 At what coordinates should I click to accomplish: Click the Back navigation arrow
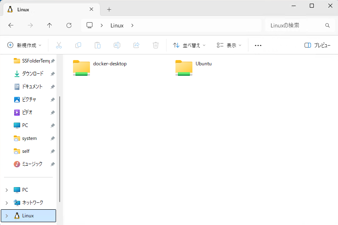[x=11, y=25]
